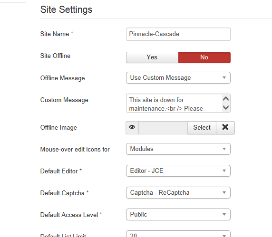The width and height of the screenshot is (272, 237).
Task: Open the Mouse-over edit icons dropdown
Action: pyautogui.click(x=178, y=149)
